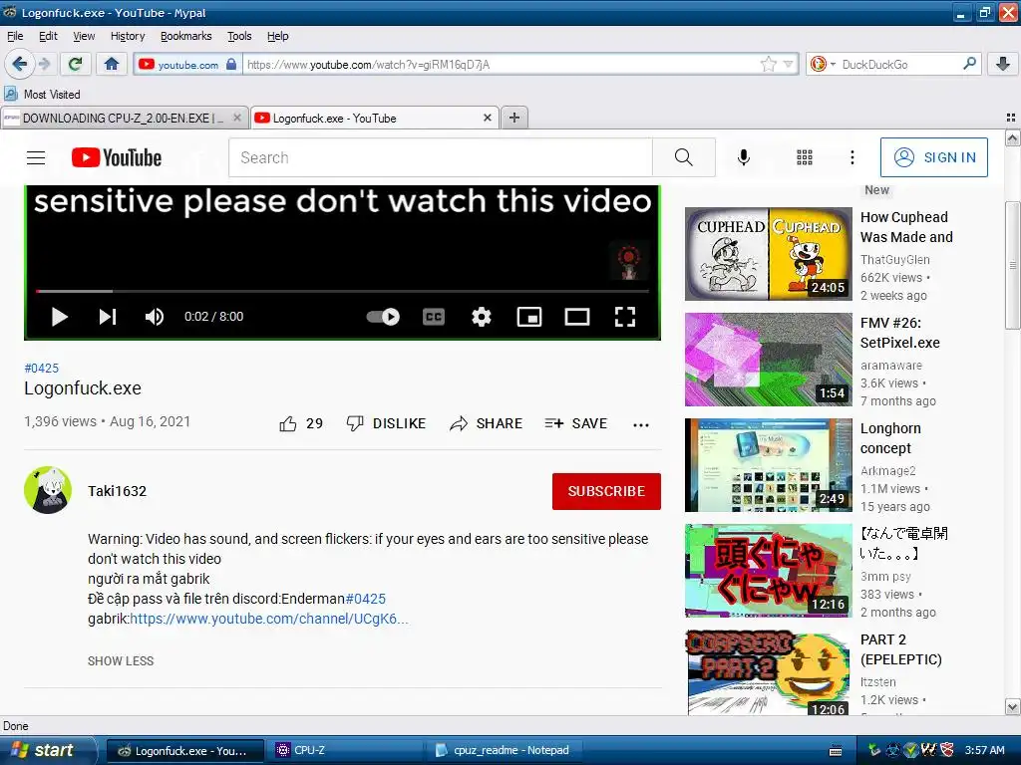
Task: Open the Bookmarks menu
Action: click(186, 36)
